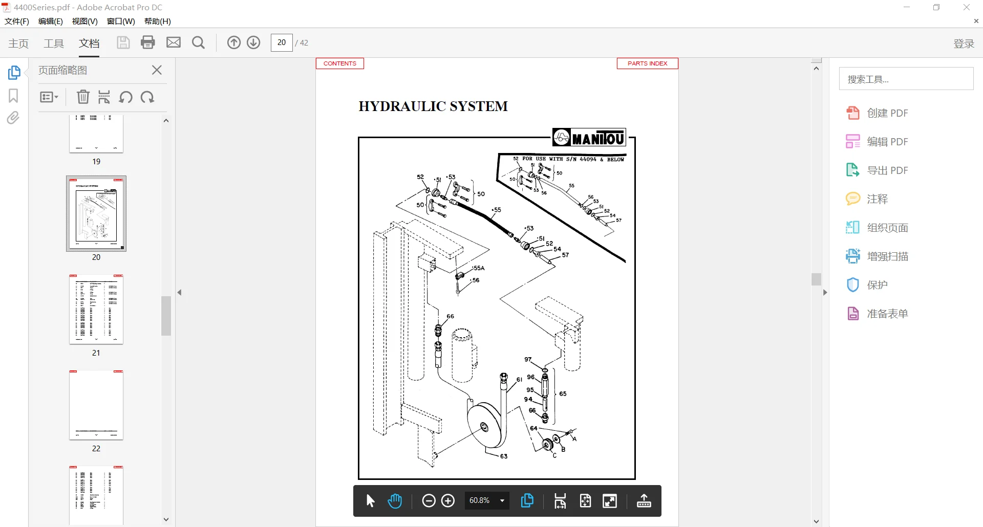Switch to 工具 tab
The height and width of the screenshot is (527, 983).
[x=54, y=43]
